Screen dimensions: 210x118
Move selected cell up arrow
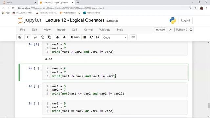pos(58,37)
